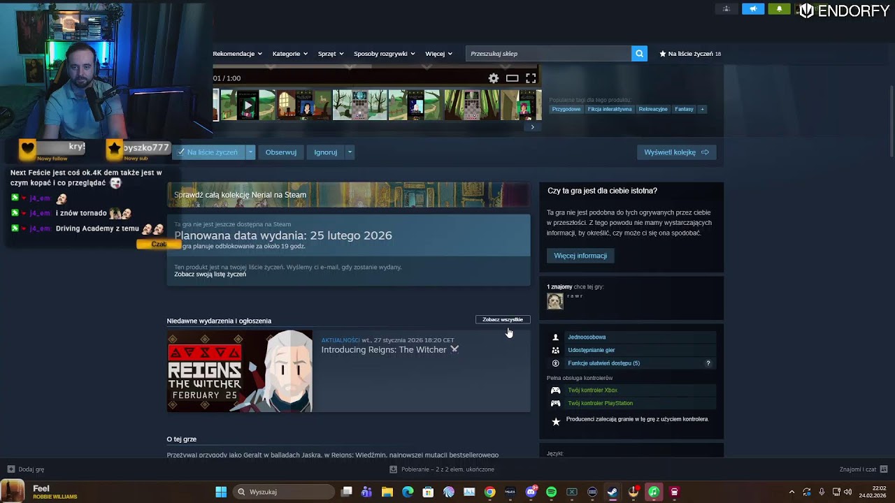The height and width of the screenshot is (503, 895).
Task: Toggle the Na liście życzeń wishlist button
Action: point(208,152)
